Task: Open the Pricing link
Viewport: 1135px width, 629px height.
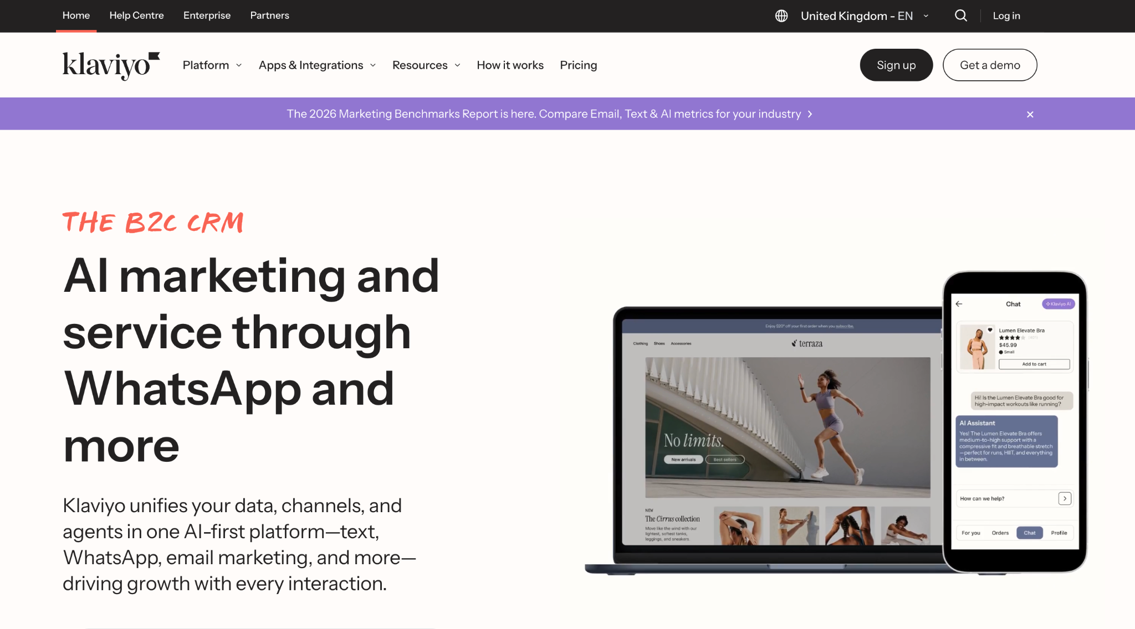Action: pyautogui.click(x=578, y=65)
